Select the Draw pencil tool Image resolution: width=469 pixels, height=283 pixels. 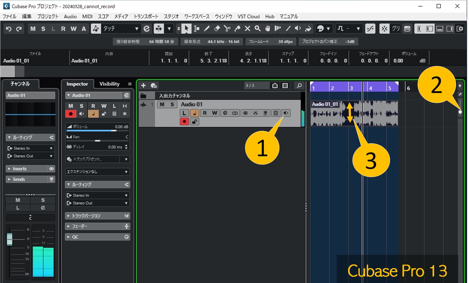click(207, 29)
